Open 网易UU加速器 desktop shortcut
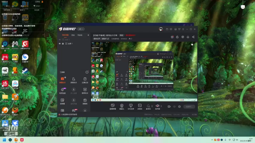This screenshot has width=255, height=143. click(5, 46)
